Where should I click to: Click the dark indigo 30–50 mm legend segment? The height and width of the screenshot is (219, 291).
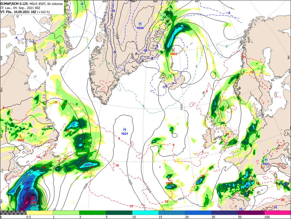point(225,213)
